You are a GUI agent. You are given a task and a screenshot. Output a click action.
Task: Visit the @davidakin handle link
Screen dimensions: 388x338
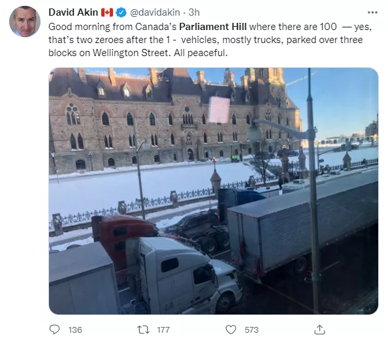point(155,12)
